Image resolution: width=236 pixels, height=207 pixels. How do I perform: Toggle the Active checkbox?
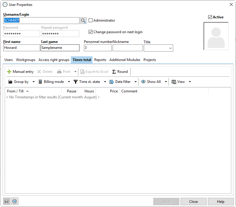click(210, 17)
